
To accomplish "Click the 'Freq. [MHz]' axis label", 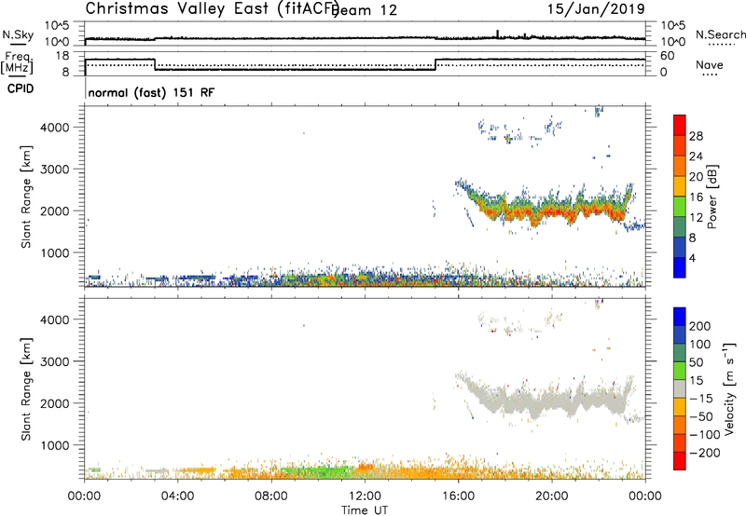I will pos(17,62).
